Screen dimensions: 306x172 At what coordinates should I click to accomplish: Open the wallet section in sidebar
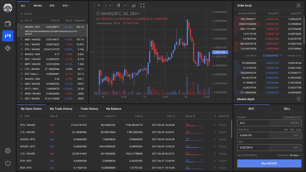(8, 24)
